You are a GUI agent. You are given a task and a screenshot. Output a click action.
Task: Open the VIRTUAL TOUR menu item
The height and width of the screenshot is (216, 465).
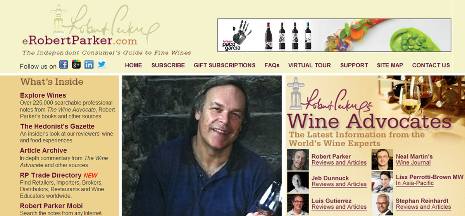(x=310, y=65)
